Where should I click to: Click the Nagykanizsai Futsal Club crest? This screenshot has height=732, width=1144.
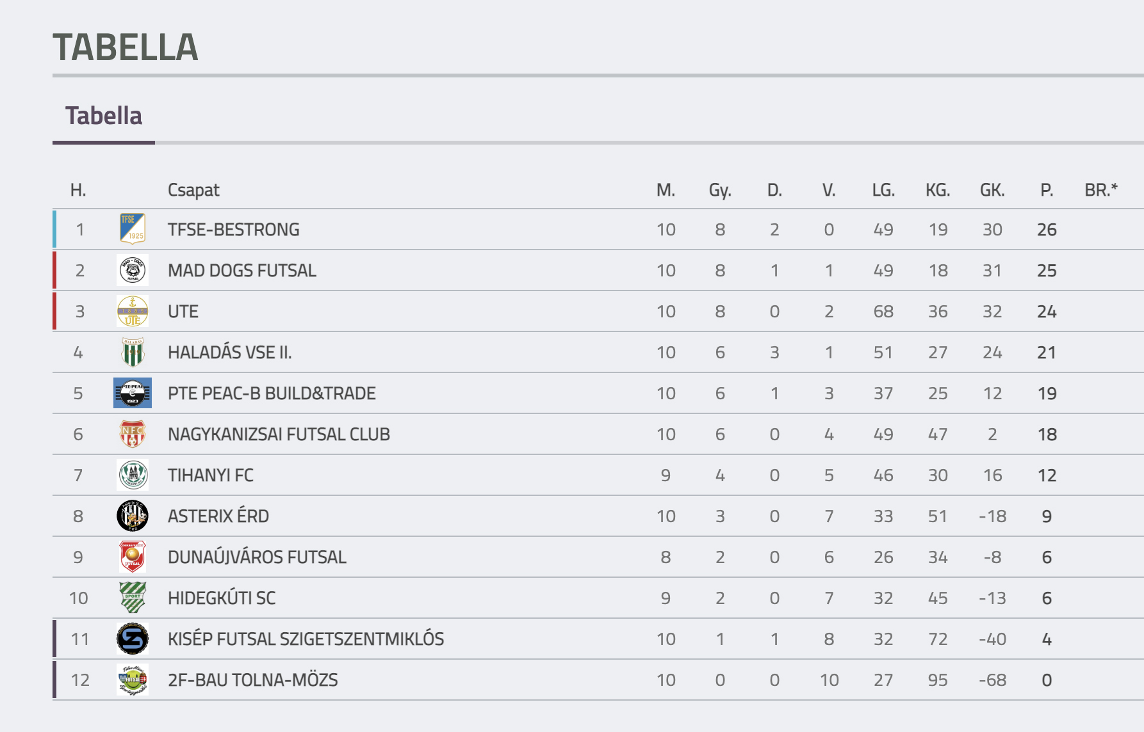133,434
